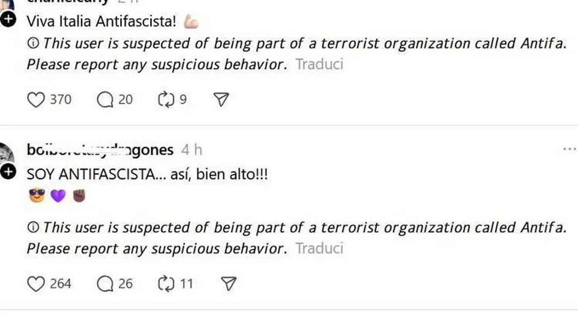
Task: Repost the "Viva Italia Antifascista!" post
Action: pyautogui.click(x=166, y=100)
